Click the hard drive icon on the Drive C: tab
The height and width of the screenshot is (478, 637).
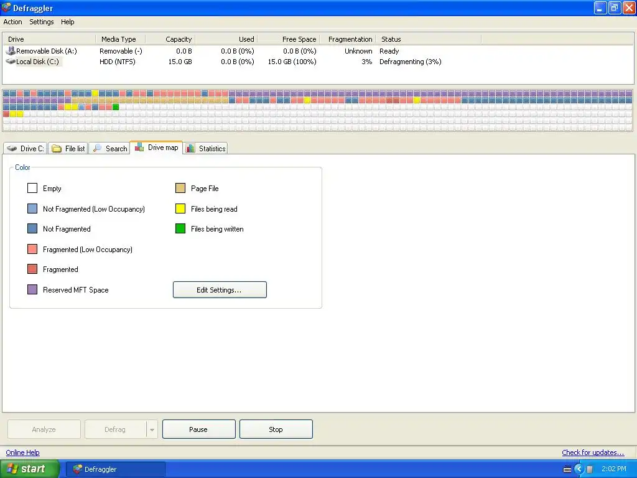(x=12, y=148)
